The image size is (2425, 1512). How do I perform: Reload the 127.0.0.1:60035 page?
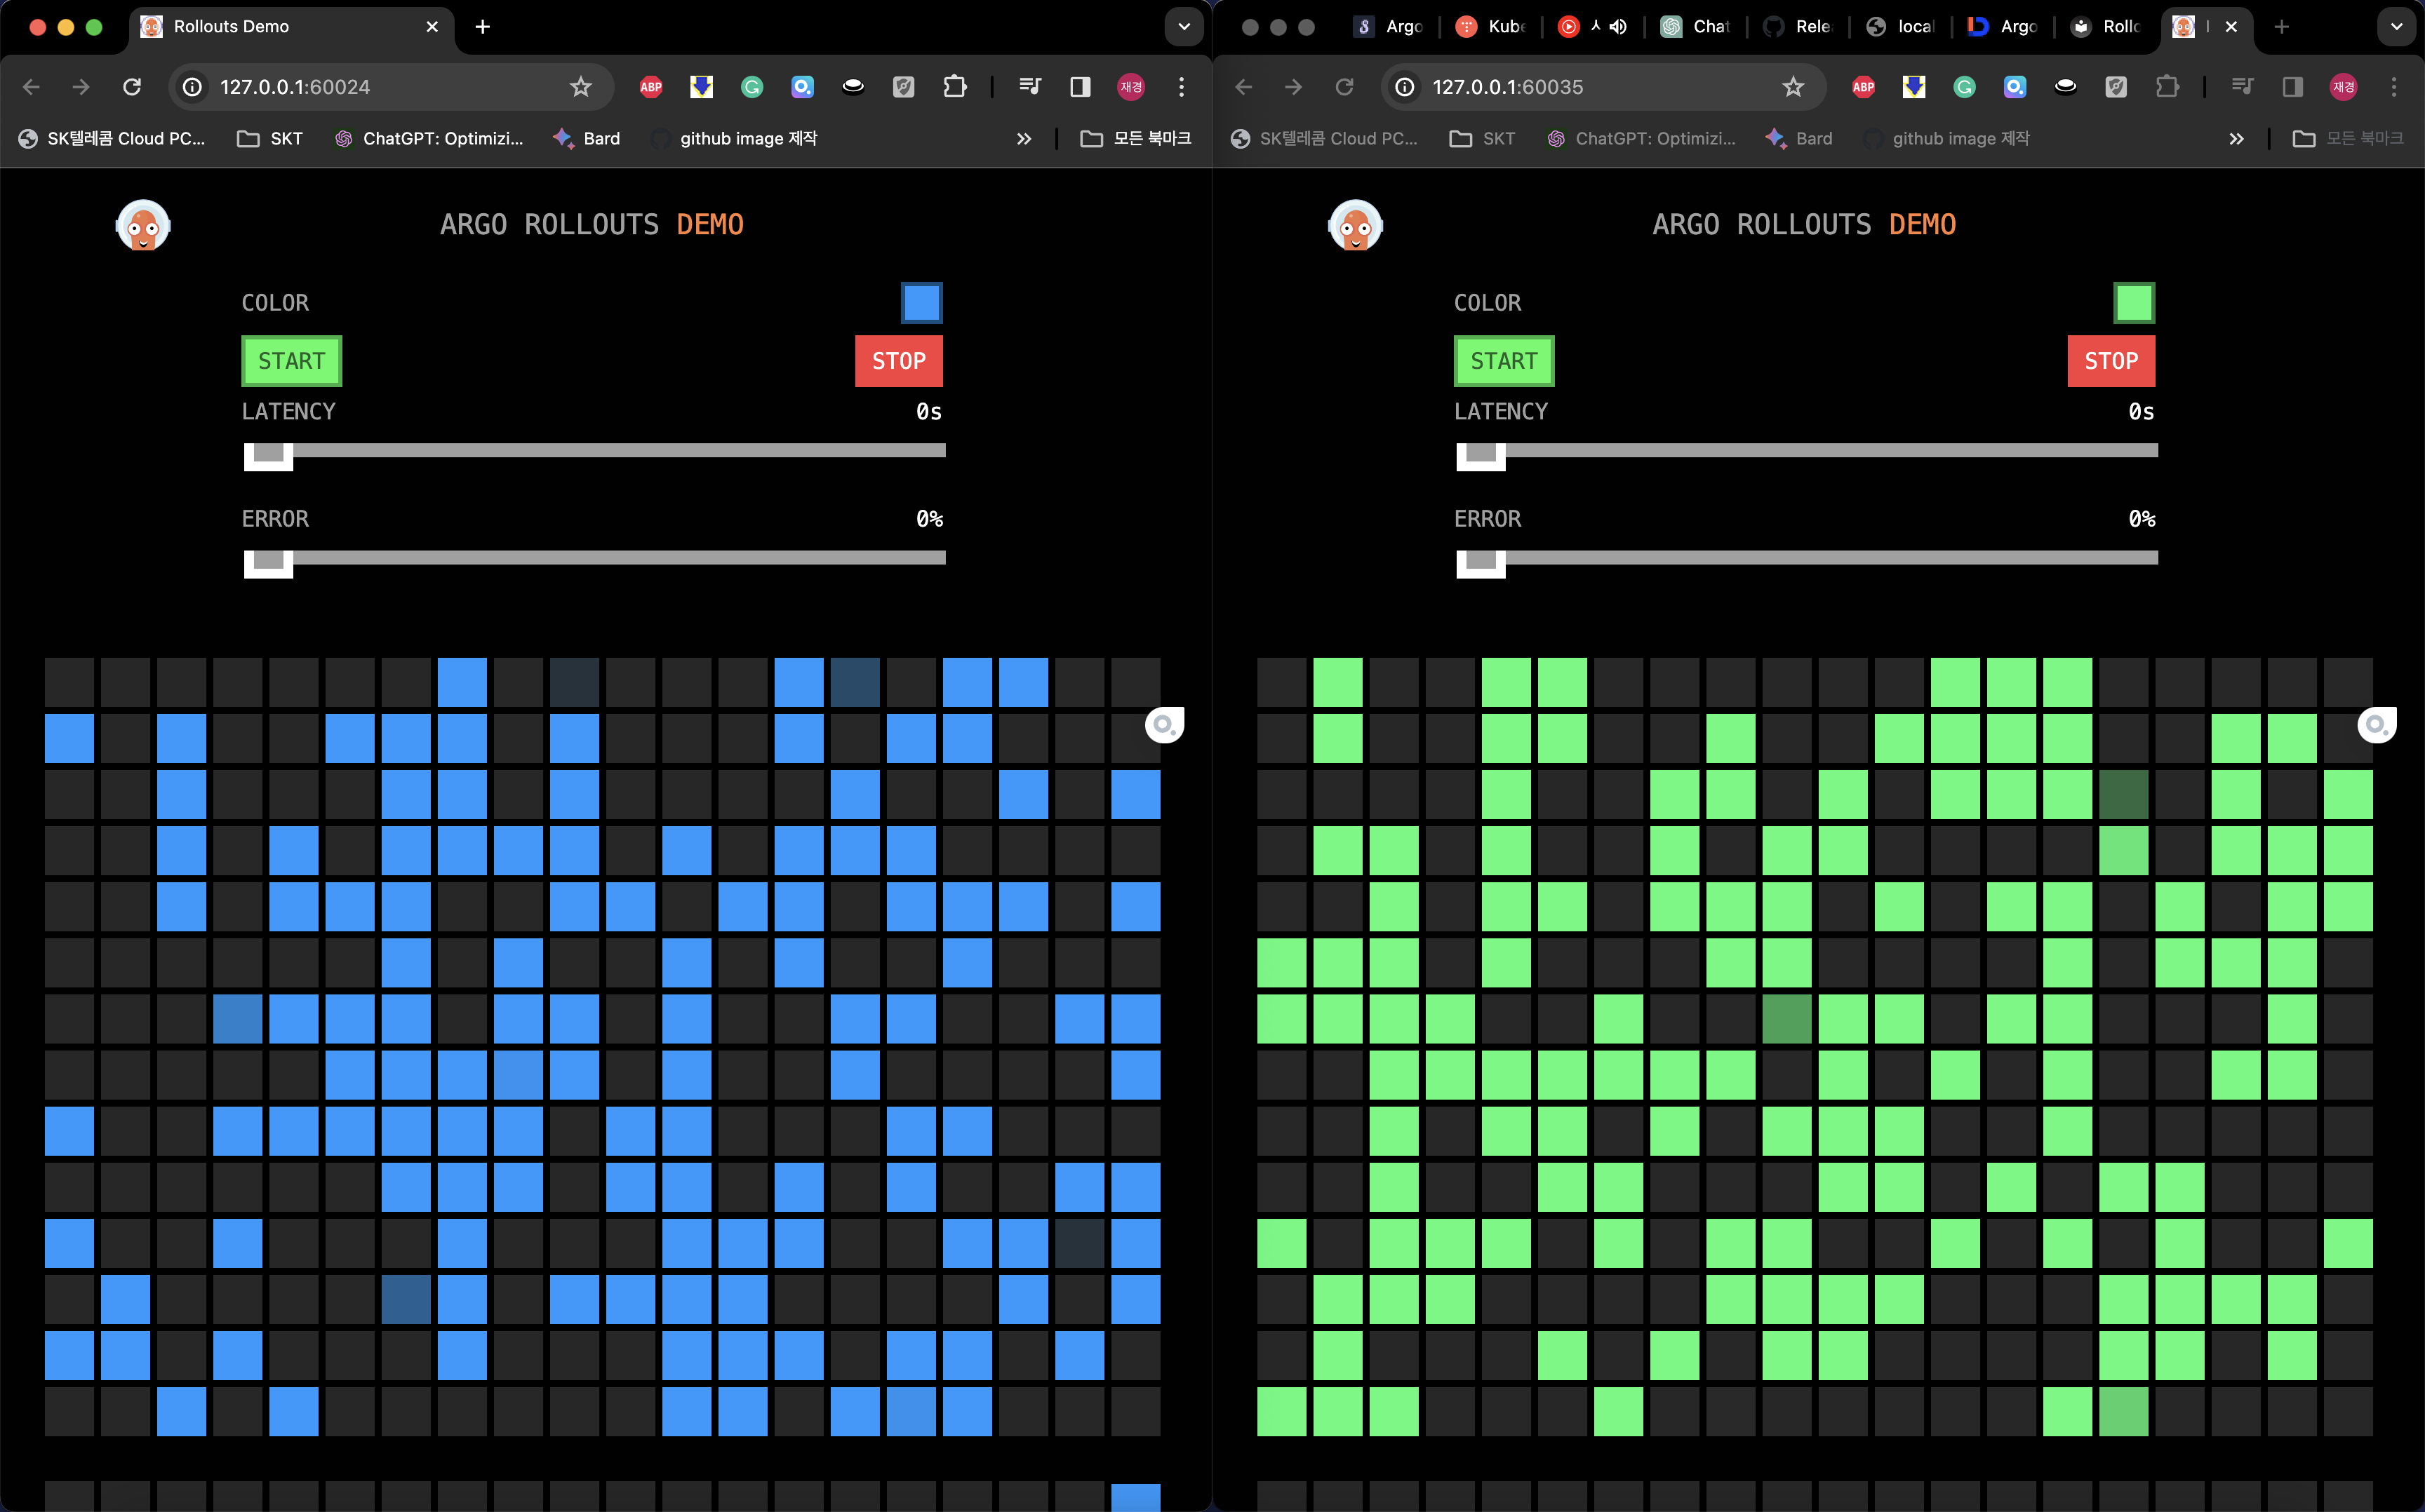point(1344,87)
